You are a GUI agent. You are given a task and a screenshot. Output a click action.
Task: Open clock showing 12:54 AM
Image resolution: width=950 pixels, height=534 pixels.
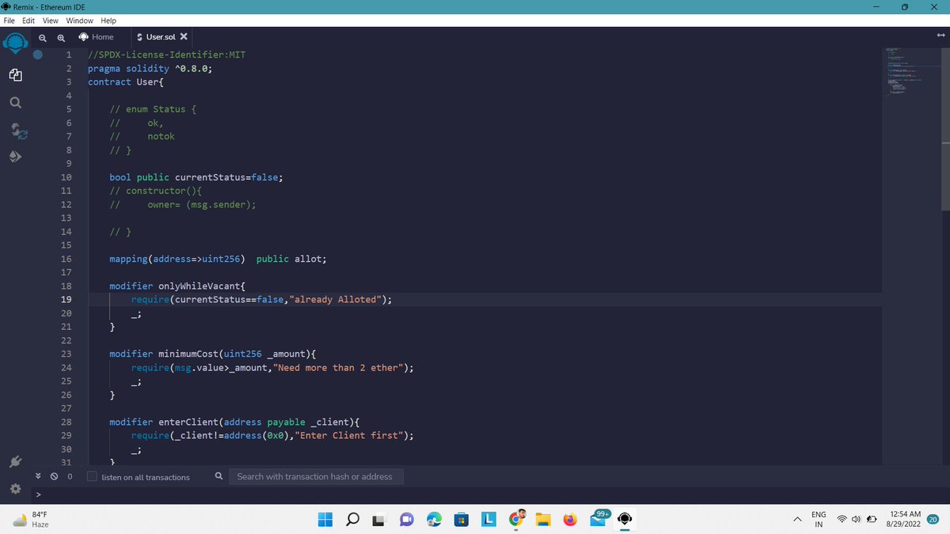[904, 520]
